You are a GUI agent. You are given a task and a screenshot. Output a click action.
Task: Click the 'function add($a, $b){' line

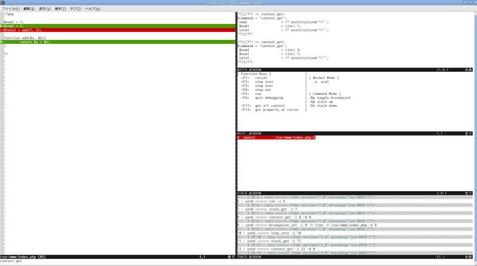[x=24, y=38]
